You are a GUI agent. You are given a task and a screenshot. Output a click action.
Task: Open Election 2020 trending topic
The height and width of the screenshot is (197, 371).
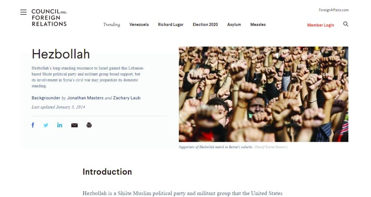[205, 25]
